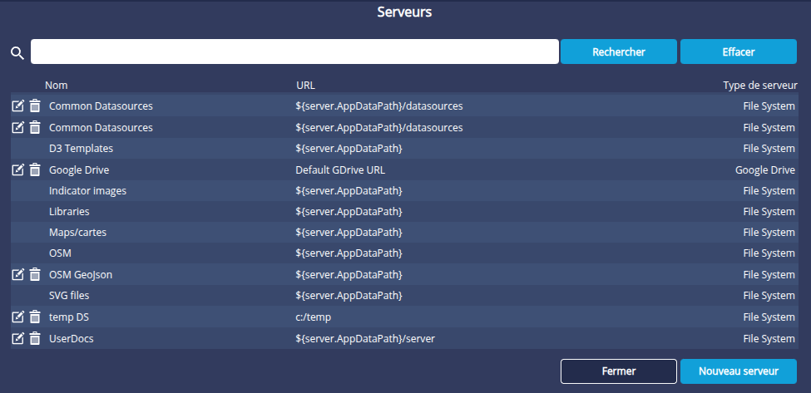811x393 pixels.
Task: Delete the Google Drive server
Action: (x=35, y=169)
